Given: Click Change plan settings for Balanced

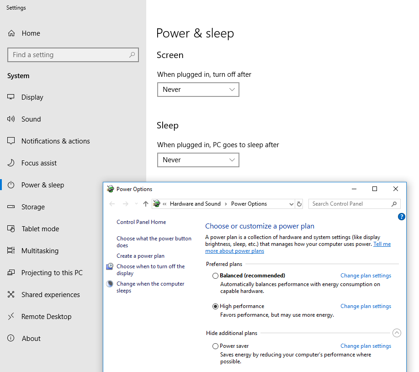Looking at the screenshot, I should point(366,276).
